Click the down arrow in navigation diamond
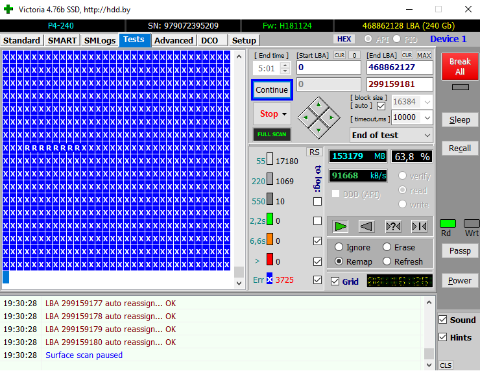Screen dimensions: 480x371 click(318, 130)
